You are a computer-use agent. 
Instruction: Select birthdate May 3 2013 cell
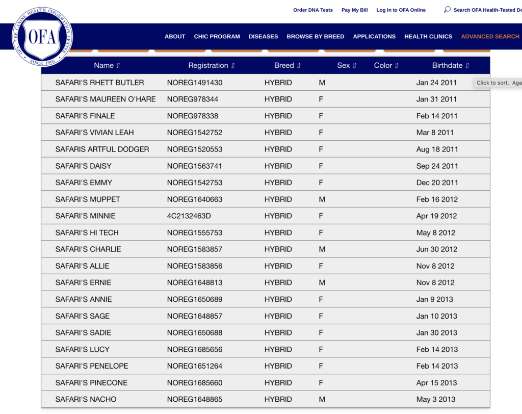click(436, 399)
